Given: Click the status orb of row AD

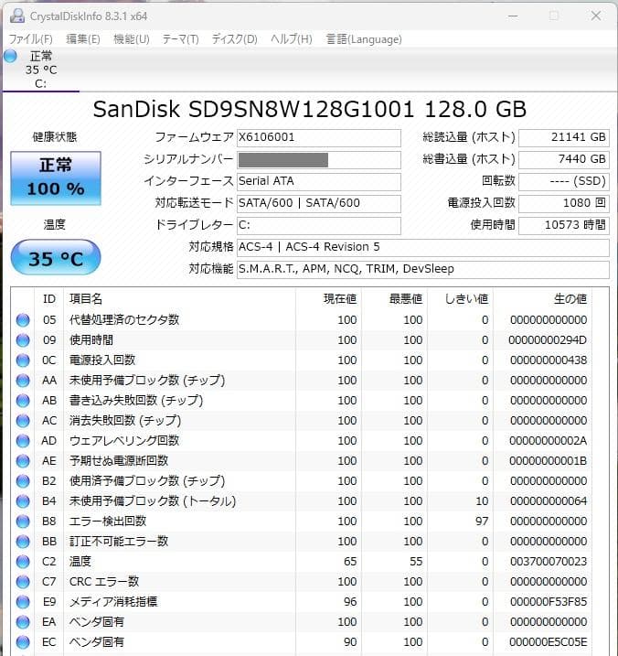Looking at the screenshot, I should click(x=23, y=441).
